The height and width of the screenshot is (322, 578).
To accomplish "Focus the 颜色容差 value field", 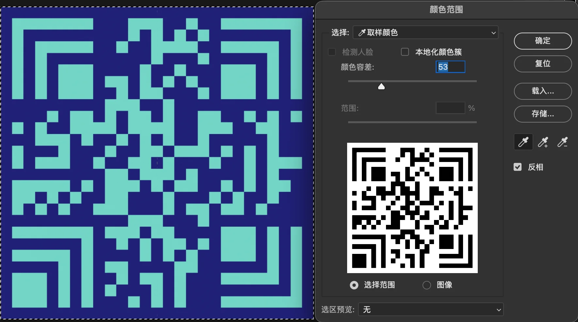I will pyautogui.click(x=450, y=67).
